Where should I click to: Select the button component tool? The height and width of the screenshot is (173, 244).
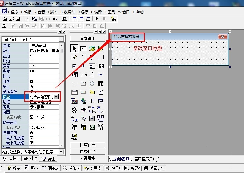[x=101, y=57]
